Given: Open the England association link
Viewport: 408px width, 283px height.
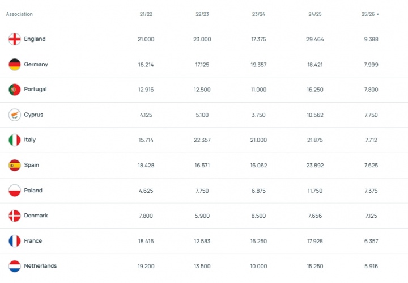Looking at the screenshot, I should point(35,39).
